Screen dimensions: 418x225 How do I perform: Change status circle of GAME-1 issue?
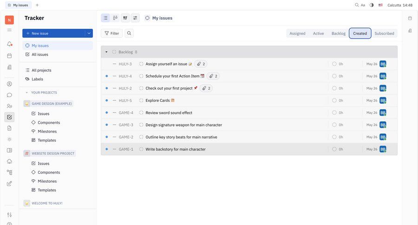coord(141,149)
